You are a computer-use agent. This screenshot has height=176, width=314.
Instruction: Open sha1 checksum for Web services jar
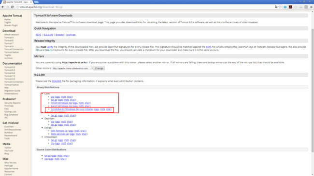(x=85, y=134)
